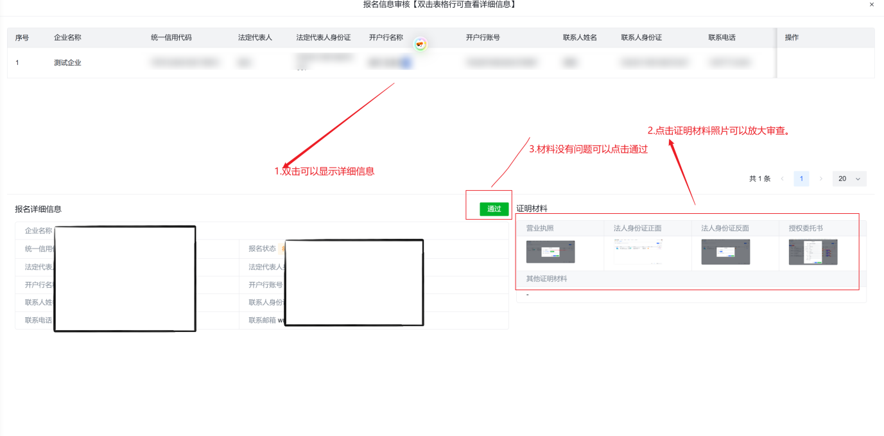Click the 联系邮箱 field in detail panel
The height and width of the screenshot is (436, 884).
[x=263, y=319]
